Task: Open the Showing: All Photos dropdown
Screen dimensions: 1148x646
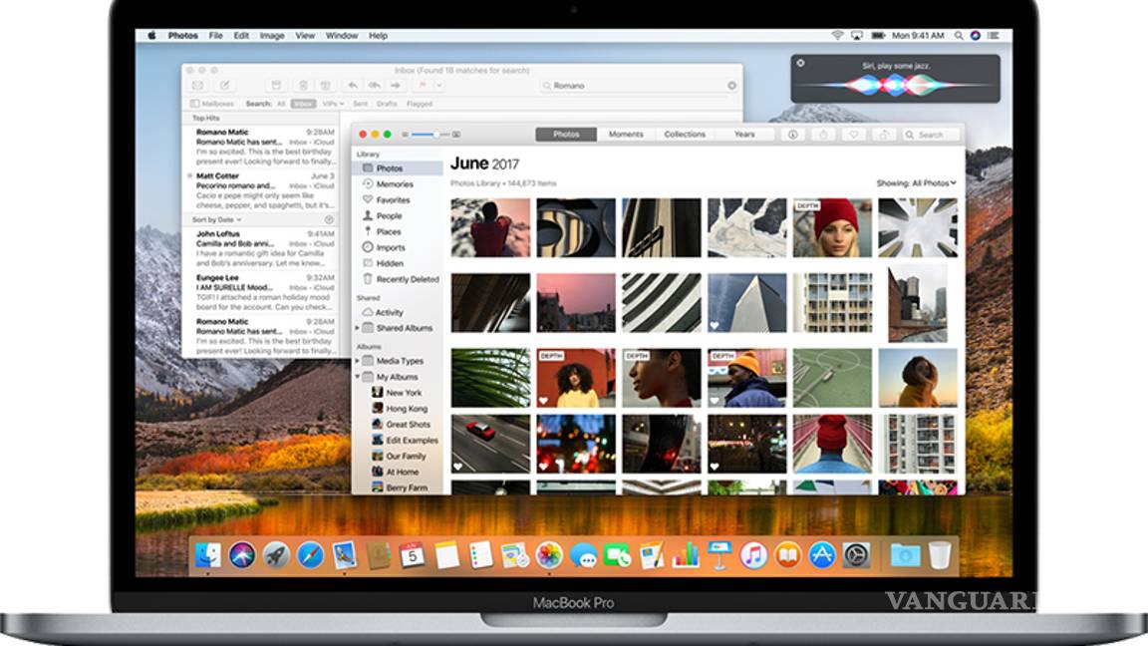Action: [916, 183]
